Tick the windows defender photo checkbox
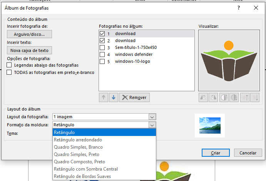Image resolution: width=266 pixels, height=181 pixels. [102, 55]
